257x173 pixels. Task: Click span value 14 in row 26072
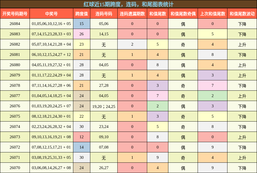[x=82, y=147]
